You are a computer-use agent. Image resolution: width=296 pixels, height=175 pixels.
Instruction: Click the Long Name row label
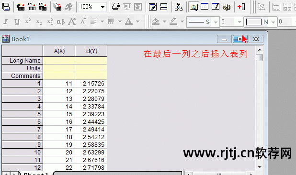tap(23, 60)
